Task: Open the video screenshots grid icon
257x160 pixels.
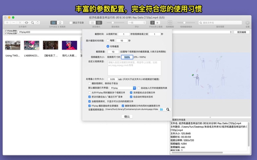Action: (x=170, y=22)
